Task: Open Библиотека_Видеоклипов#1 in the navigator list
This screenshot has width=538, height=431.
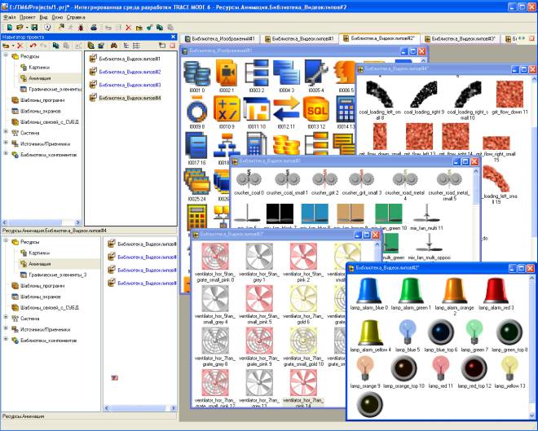Action: (x=130, y=59)
